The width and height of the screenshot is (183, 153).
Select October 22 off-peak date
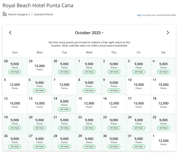click(x=89, y=123)
